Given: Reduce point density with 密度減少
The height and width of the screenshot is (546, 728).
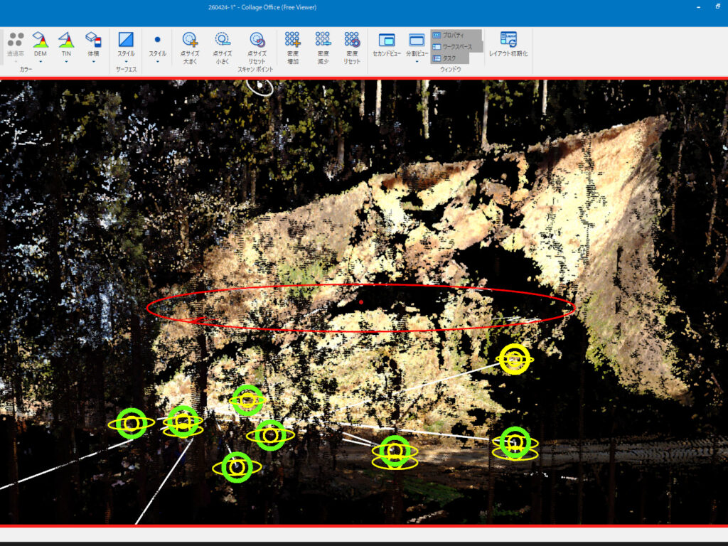Looking at the screenshot, I should tap(323, 41).
